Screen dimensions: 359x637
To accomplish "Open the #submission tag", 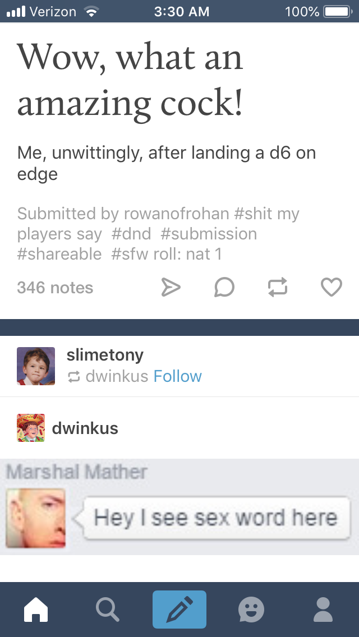I will pyautogui.click(x=209, y=234).
